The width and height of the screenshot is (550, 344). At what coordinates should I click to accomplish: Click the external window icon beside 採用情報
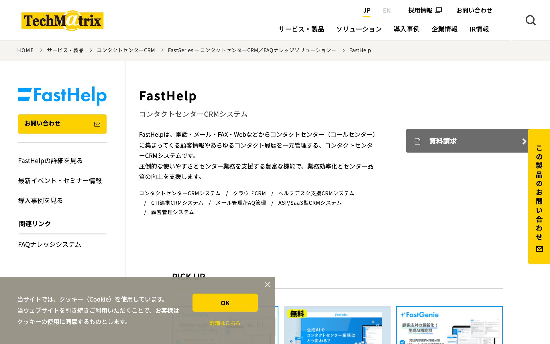(438, 10)
